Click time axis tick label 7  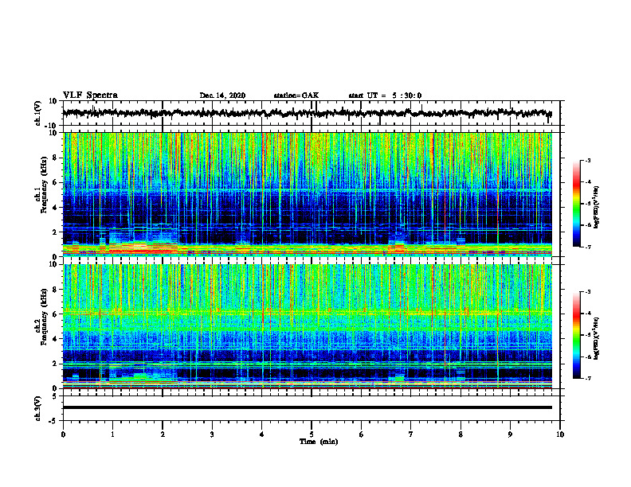point(411,434)
